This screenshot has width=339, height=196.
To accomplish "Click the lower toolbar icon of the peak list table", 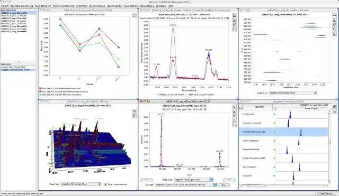I will pos(334,111).
